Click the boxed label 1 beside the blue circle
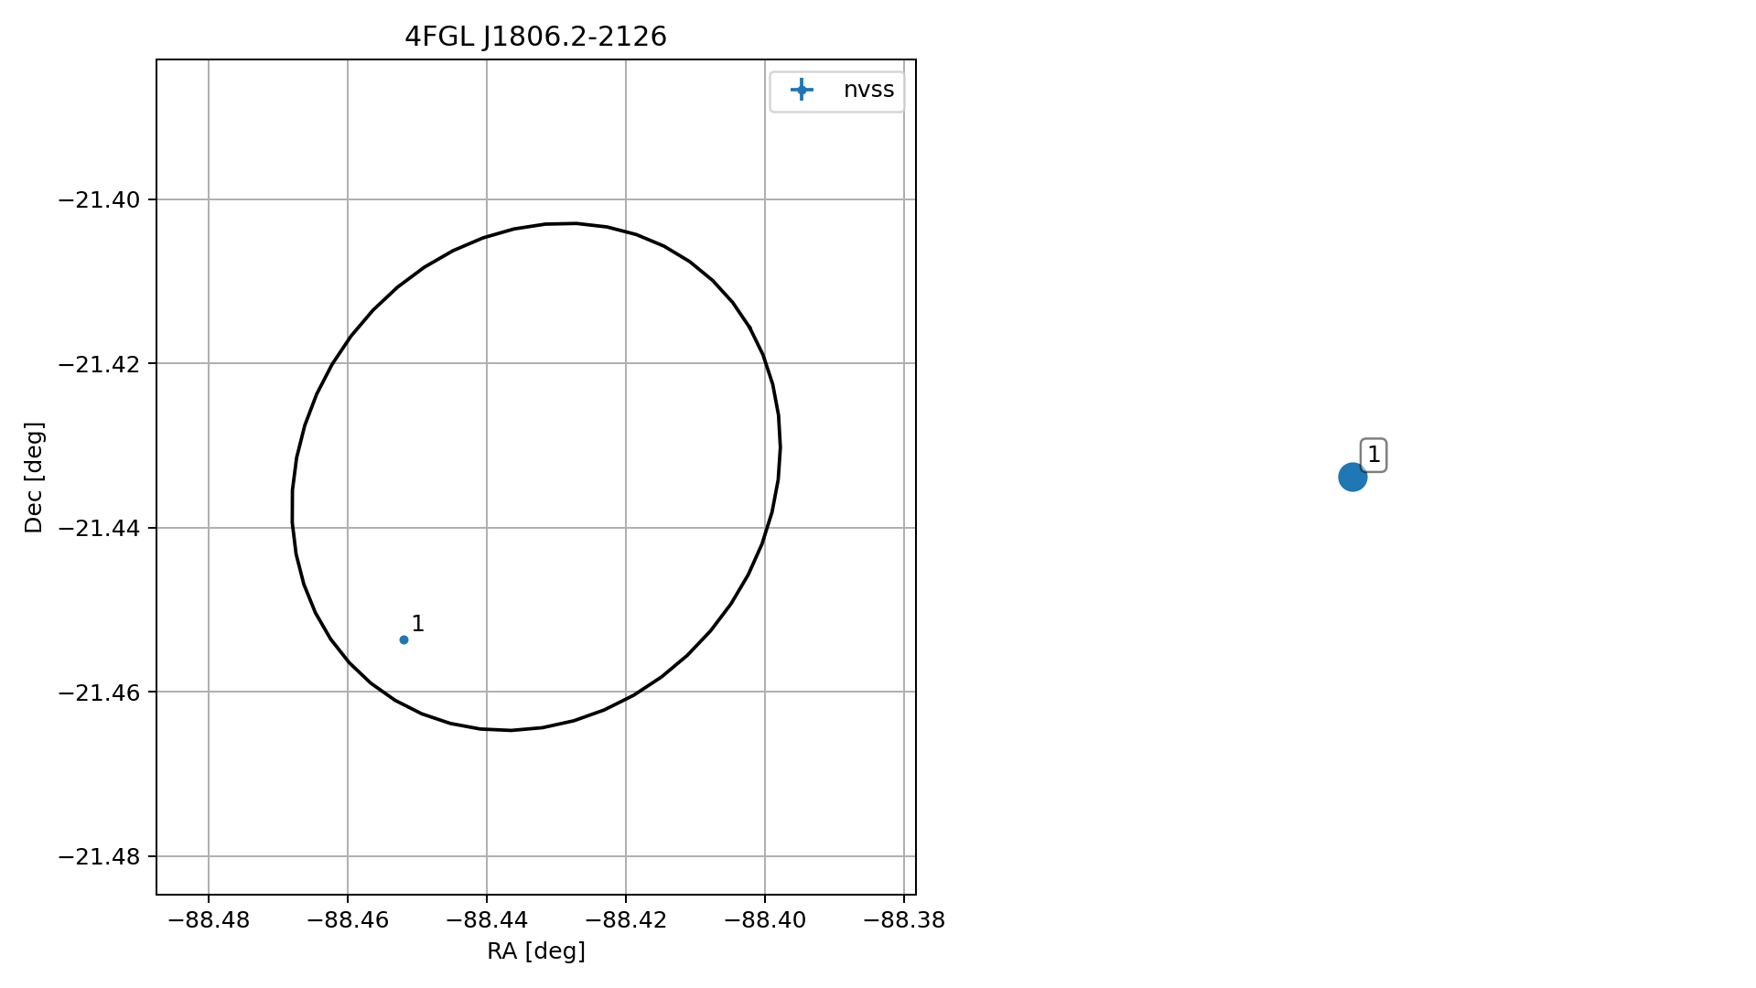Viewport: 1756px width, 988px height. pyautogui.click(x=1374, y=455)
